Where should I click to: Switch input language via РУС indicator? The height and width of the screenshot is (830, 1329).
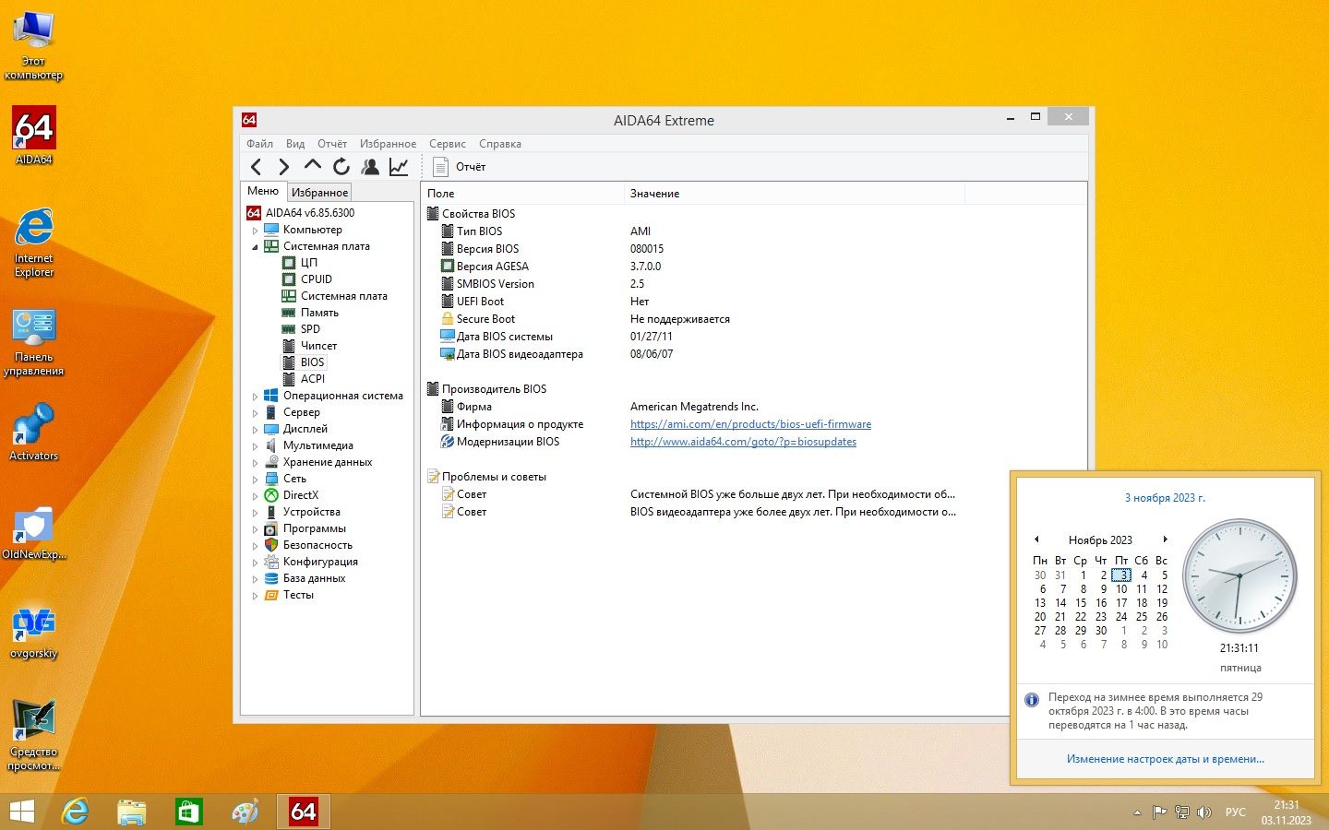coord(1235,812)
